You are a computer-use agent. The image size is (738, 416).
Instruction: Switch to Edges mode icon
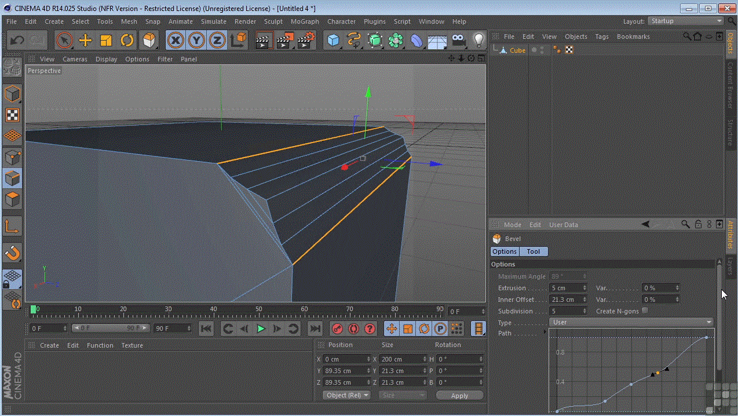click(12, 178)
